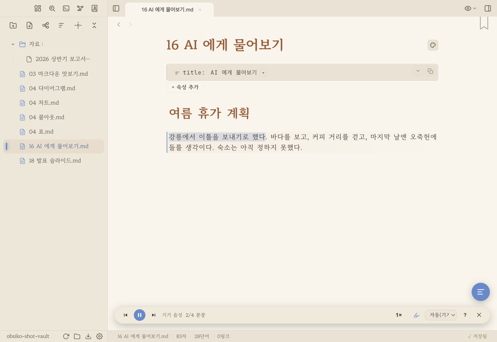Viewport: 497px width, 342px height.
Task: Open 04 다이어그램.md
Action: click(x=54, y=88)
